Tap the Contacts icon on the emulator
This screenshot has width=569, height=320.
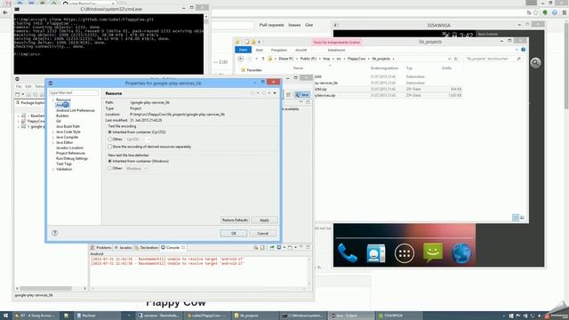coord(375,252)
